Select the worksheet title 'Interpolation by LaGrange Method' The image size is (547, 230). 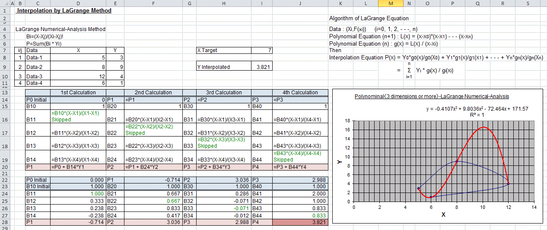pyautogui.click(x=64, y=10)
